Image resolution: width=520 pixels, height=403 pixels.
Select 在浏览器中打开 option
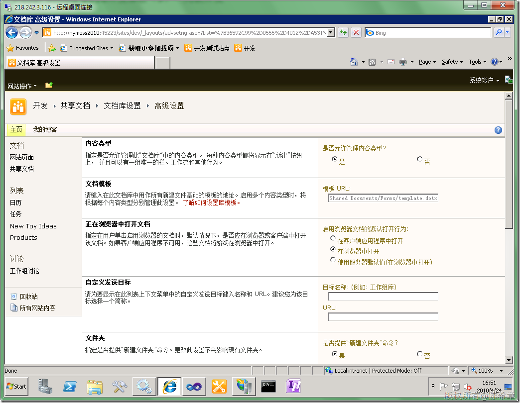click(x=333, y=249)
